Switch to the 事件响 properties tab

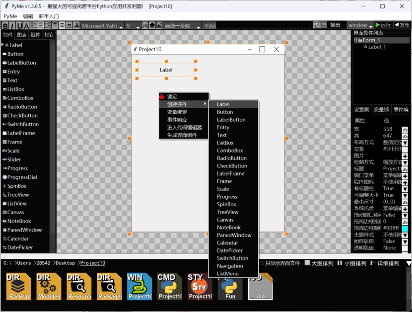[401, 109]
